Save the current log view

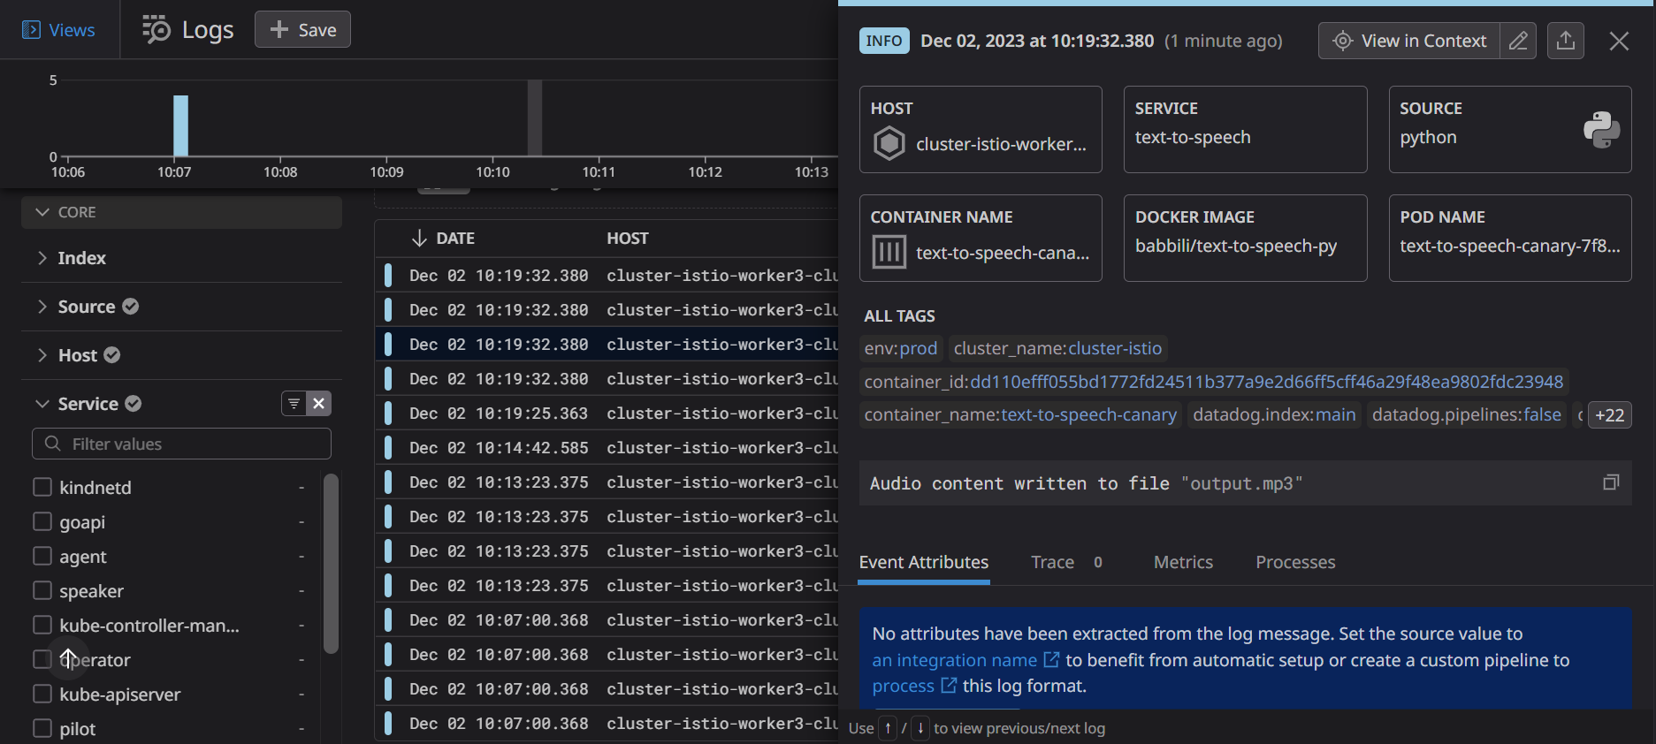click(x=302, y=29)
